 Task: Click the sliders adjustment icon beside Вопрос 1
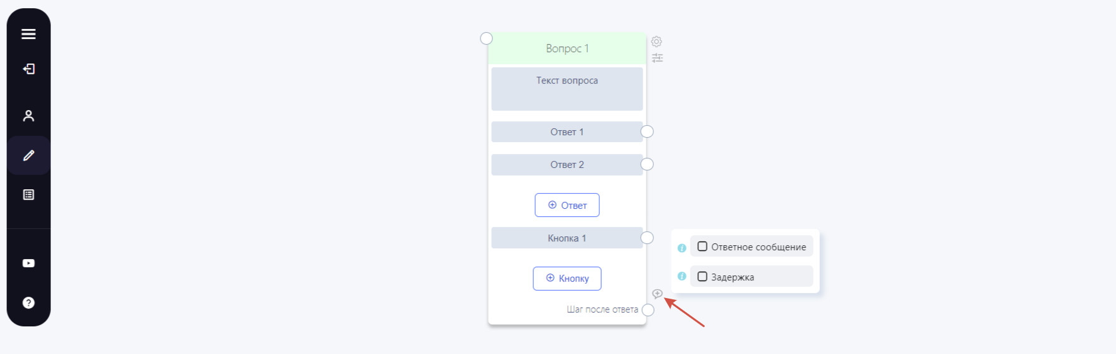(657, 58)
